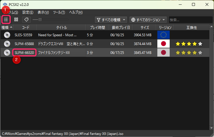
Task: Switch to game grid view icon
Action: tap(16, 19)
